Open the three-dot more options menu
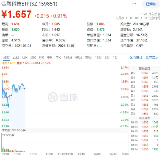Screen dimensions: 163x157 [x=134, y=4]
